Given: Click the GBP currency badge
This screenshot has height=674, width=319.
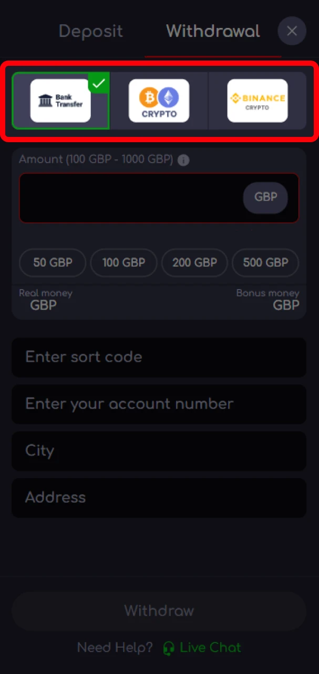Looking at the screenshot, I should click(x=265, y=197).
